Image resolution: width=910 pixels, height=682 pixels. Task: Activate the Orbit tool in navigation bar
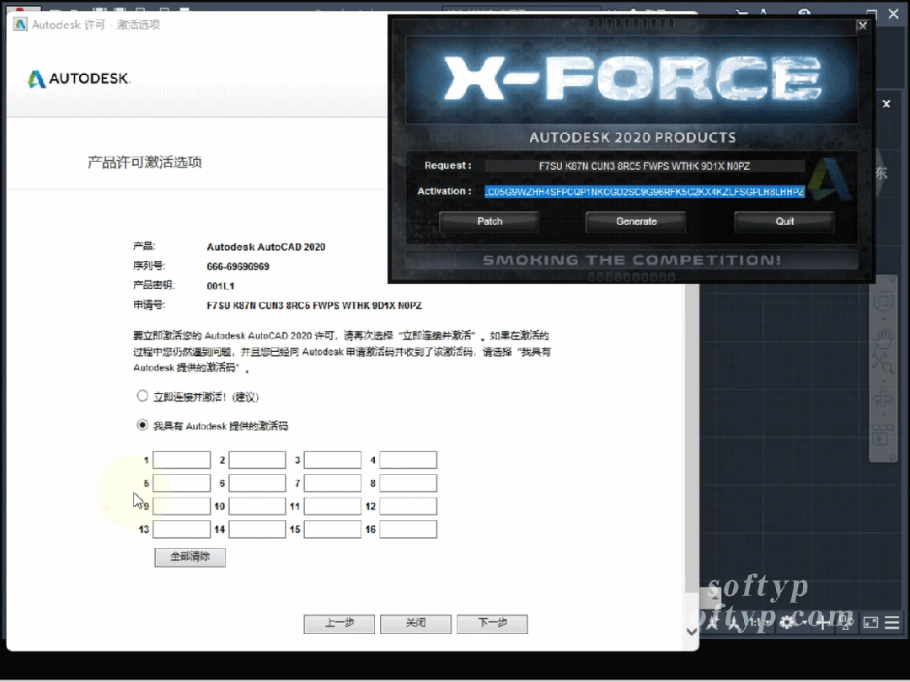click(883, 399)
